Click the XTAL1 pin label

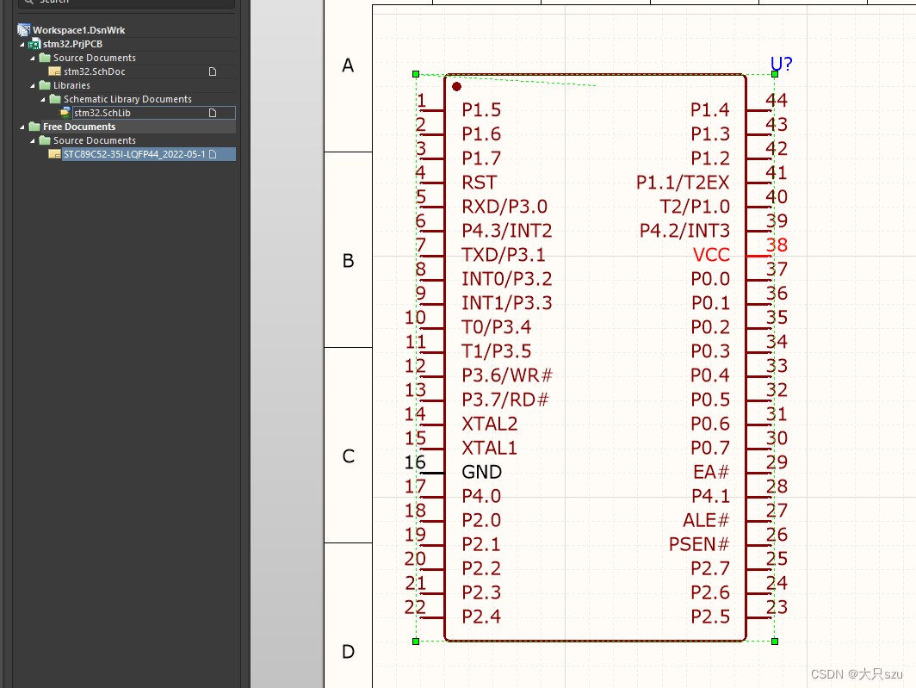[490, 448]
